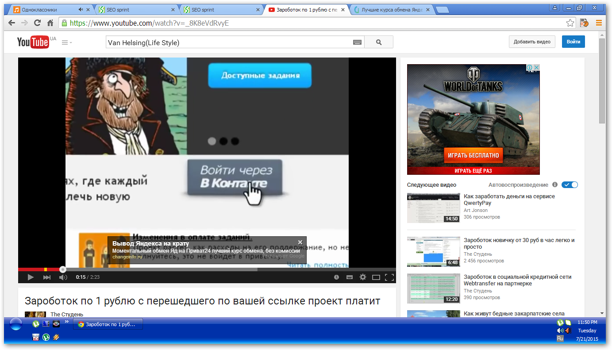Click the Добавить видео button
Viewport: 612px width, 350px height.
coord(532,42)
